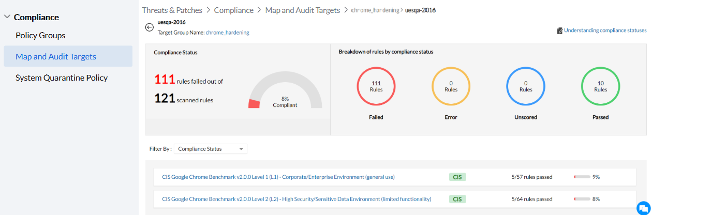
Task: Click the red Failed rules circle
Action: coord(376,86)
